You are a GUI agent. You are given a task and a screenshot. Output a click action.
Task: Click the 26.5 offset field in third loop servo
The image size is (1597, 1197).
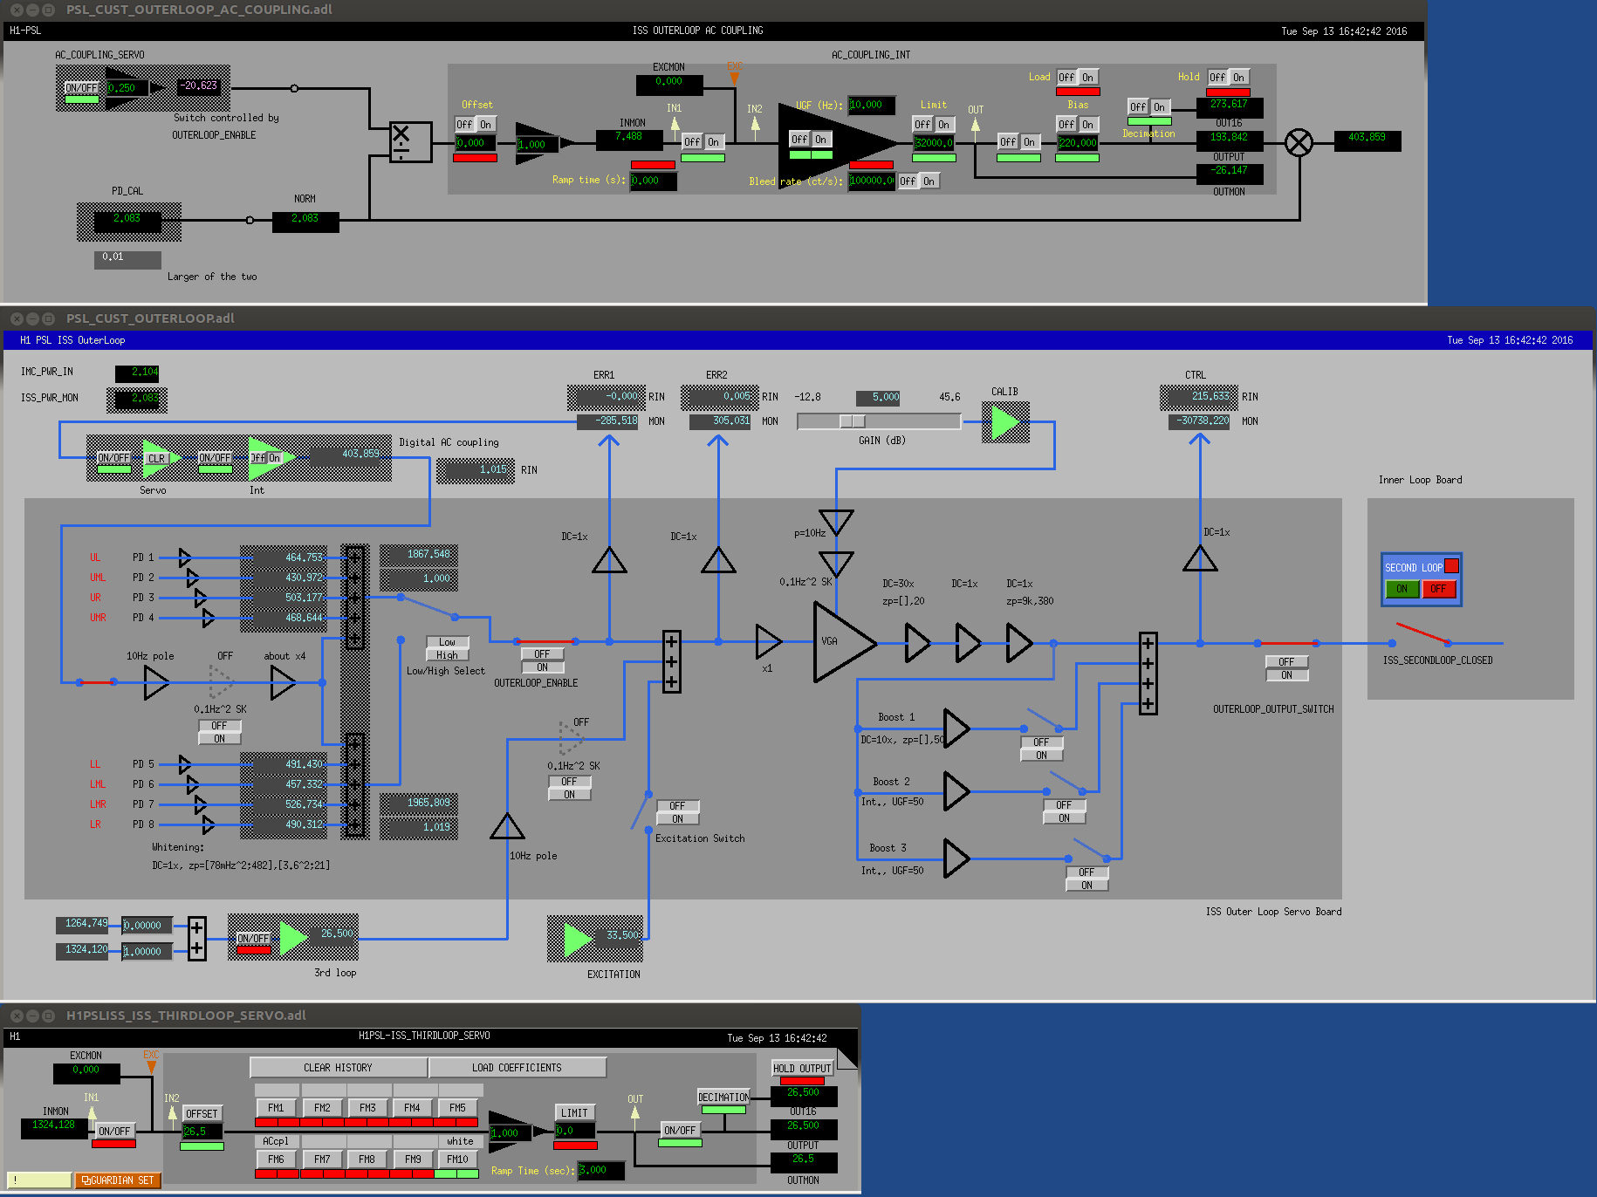pyautogui.click(x=202, y=1132)
